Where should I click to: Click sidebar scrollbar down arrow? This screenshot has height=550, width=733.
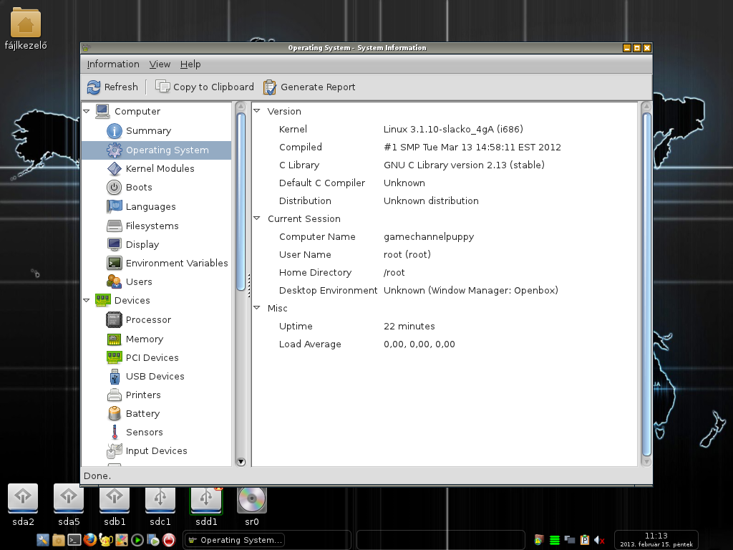[241, 462]
